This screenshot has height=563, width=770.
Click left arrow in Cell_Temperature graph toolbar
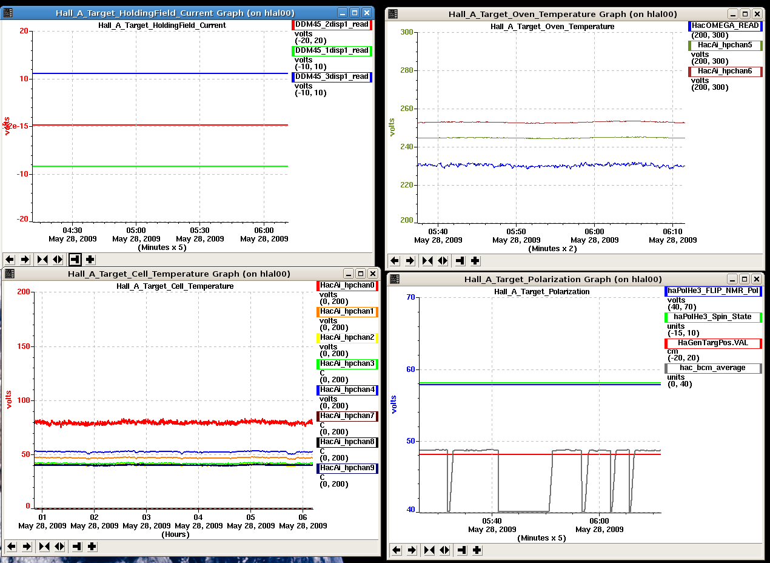click(12, 547)
